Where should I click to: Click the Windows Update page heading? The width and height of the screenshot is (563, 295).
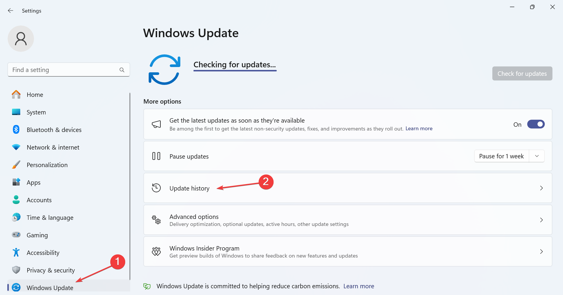(191, 33)
